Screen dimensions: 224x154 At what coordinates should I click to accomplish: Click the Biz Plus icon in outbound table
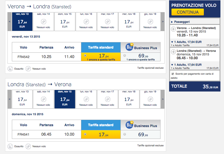coord(129,47)
